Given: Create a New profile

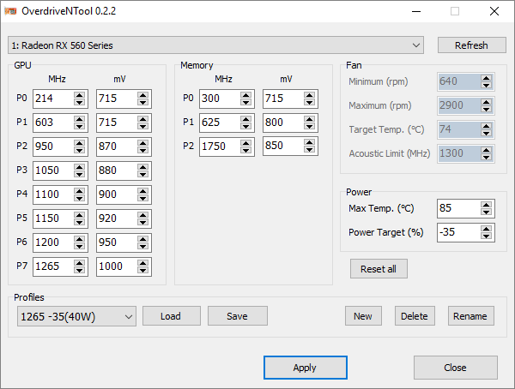Looking at the screenshot, I should 363,316.
